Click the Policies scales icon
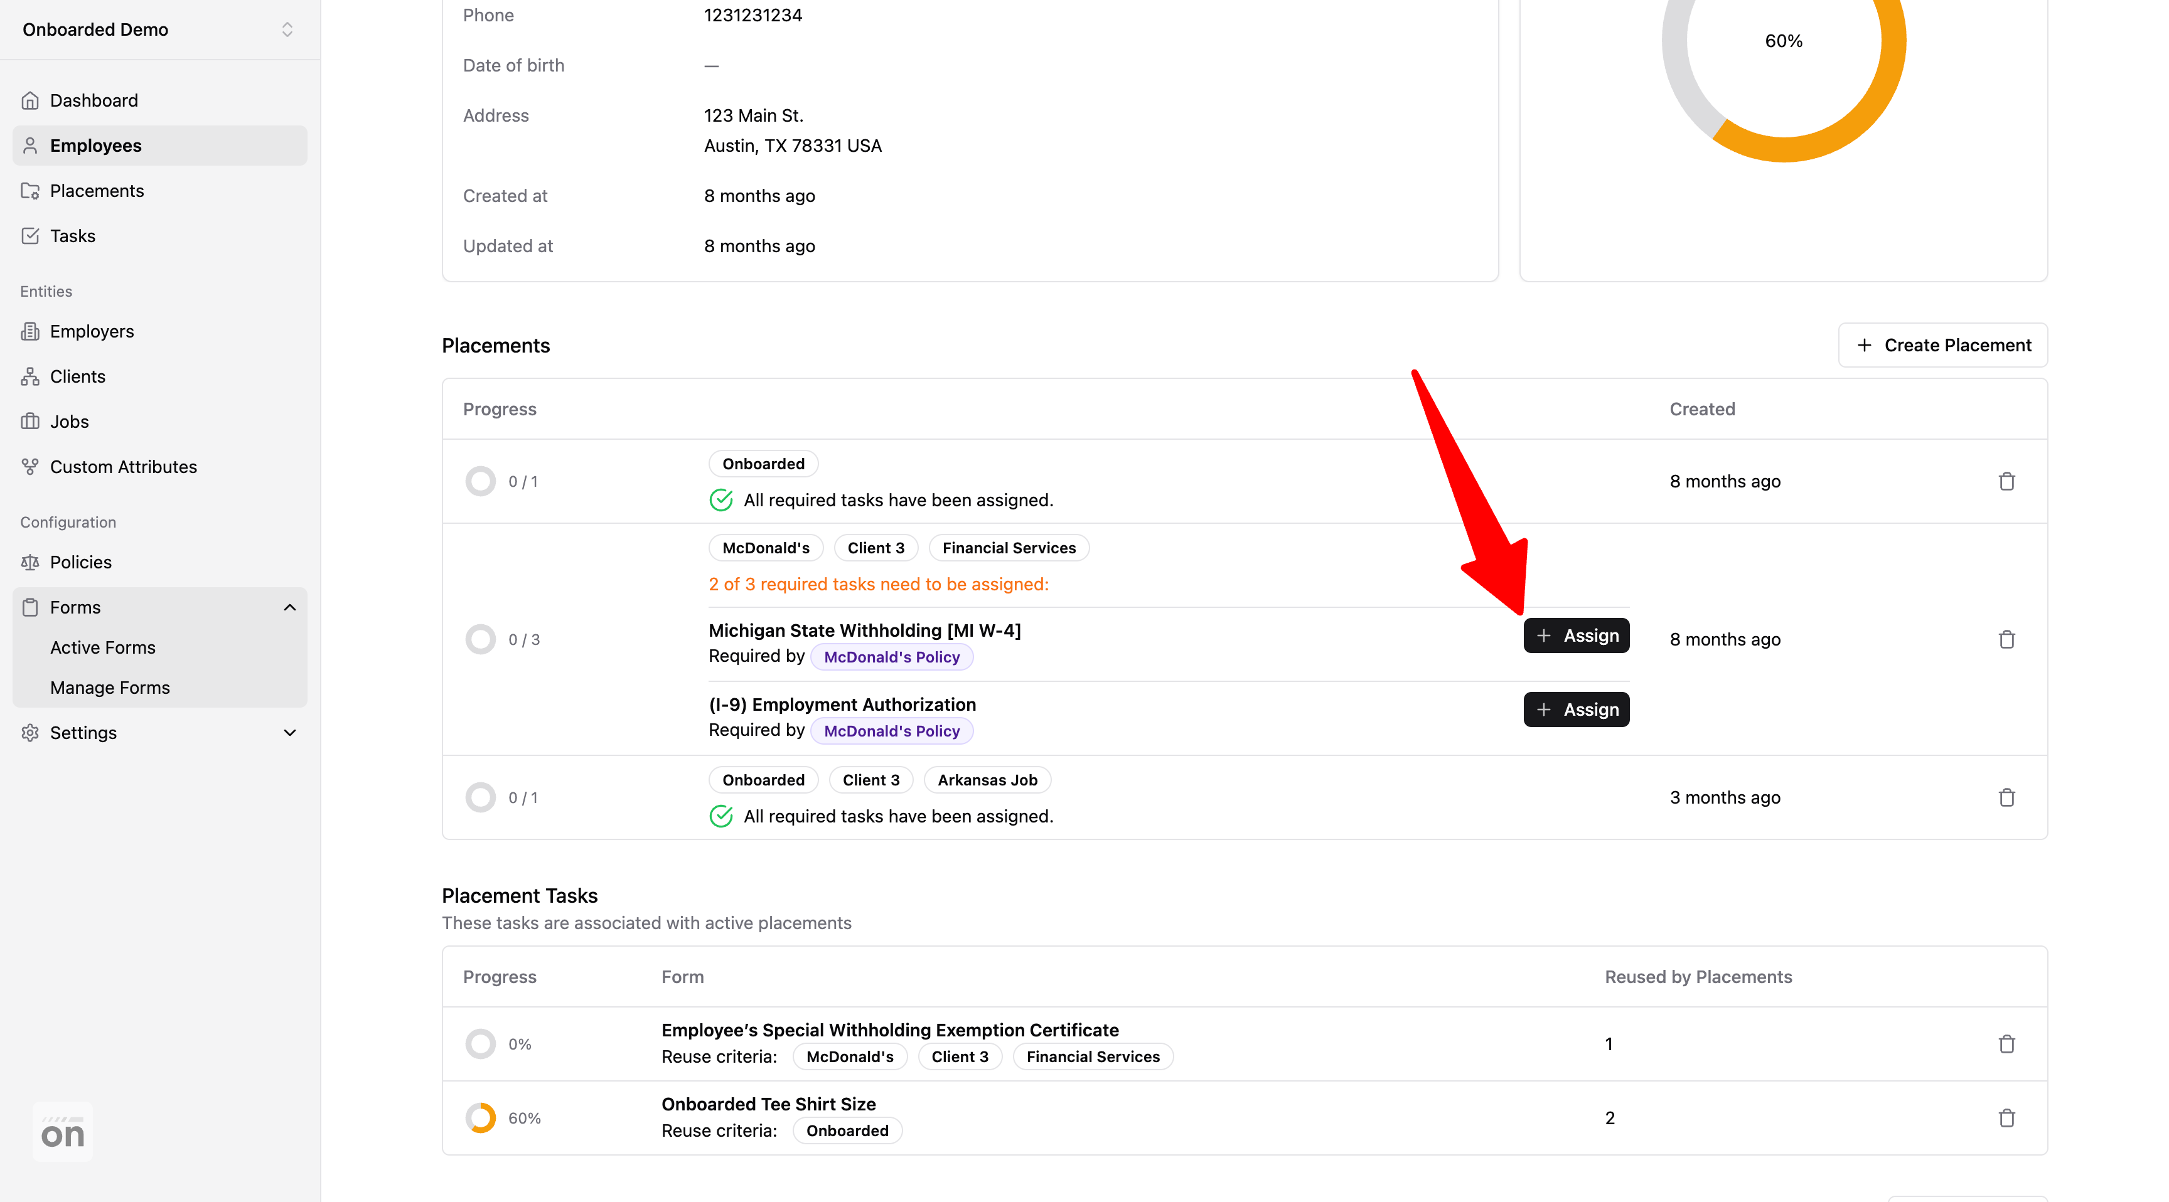The width and height of the screenshot is (2169, 1202). pyautogui.click(x=30, y=561)
